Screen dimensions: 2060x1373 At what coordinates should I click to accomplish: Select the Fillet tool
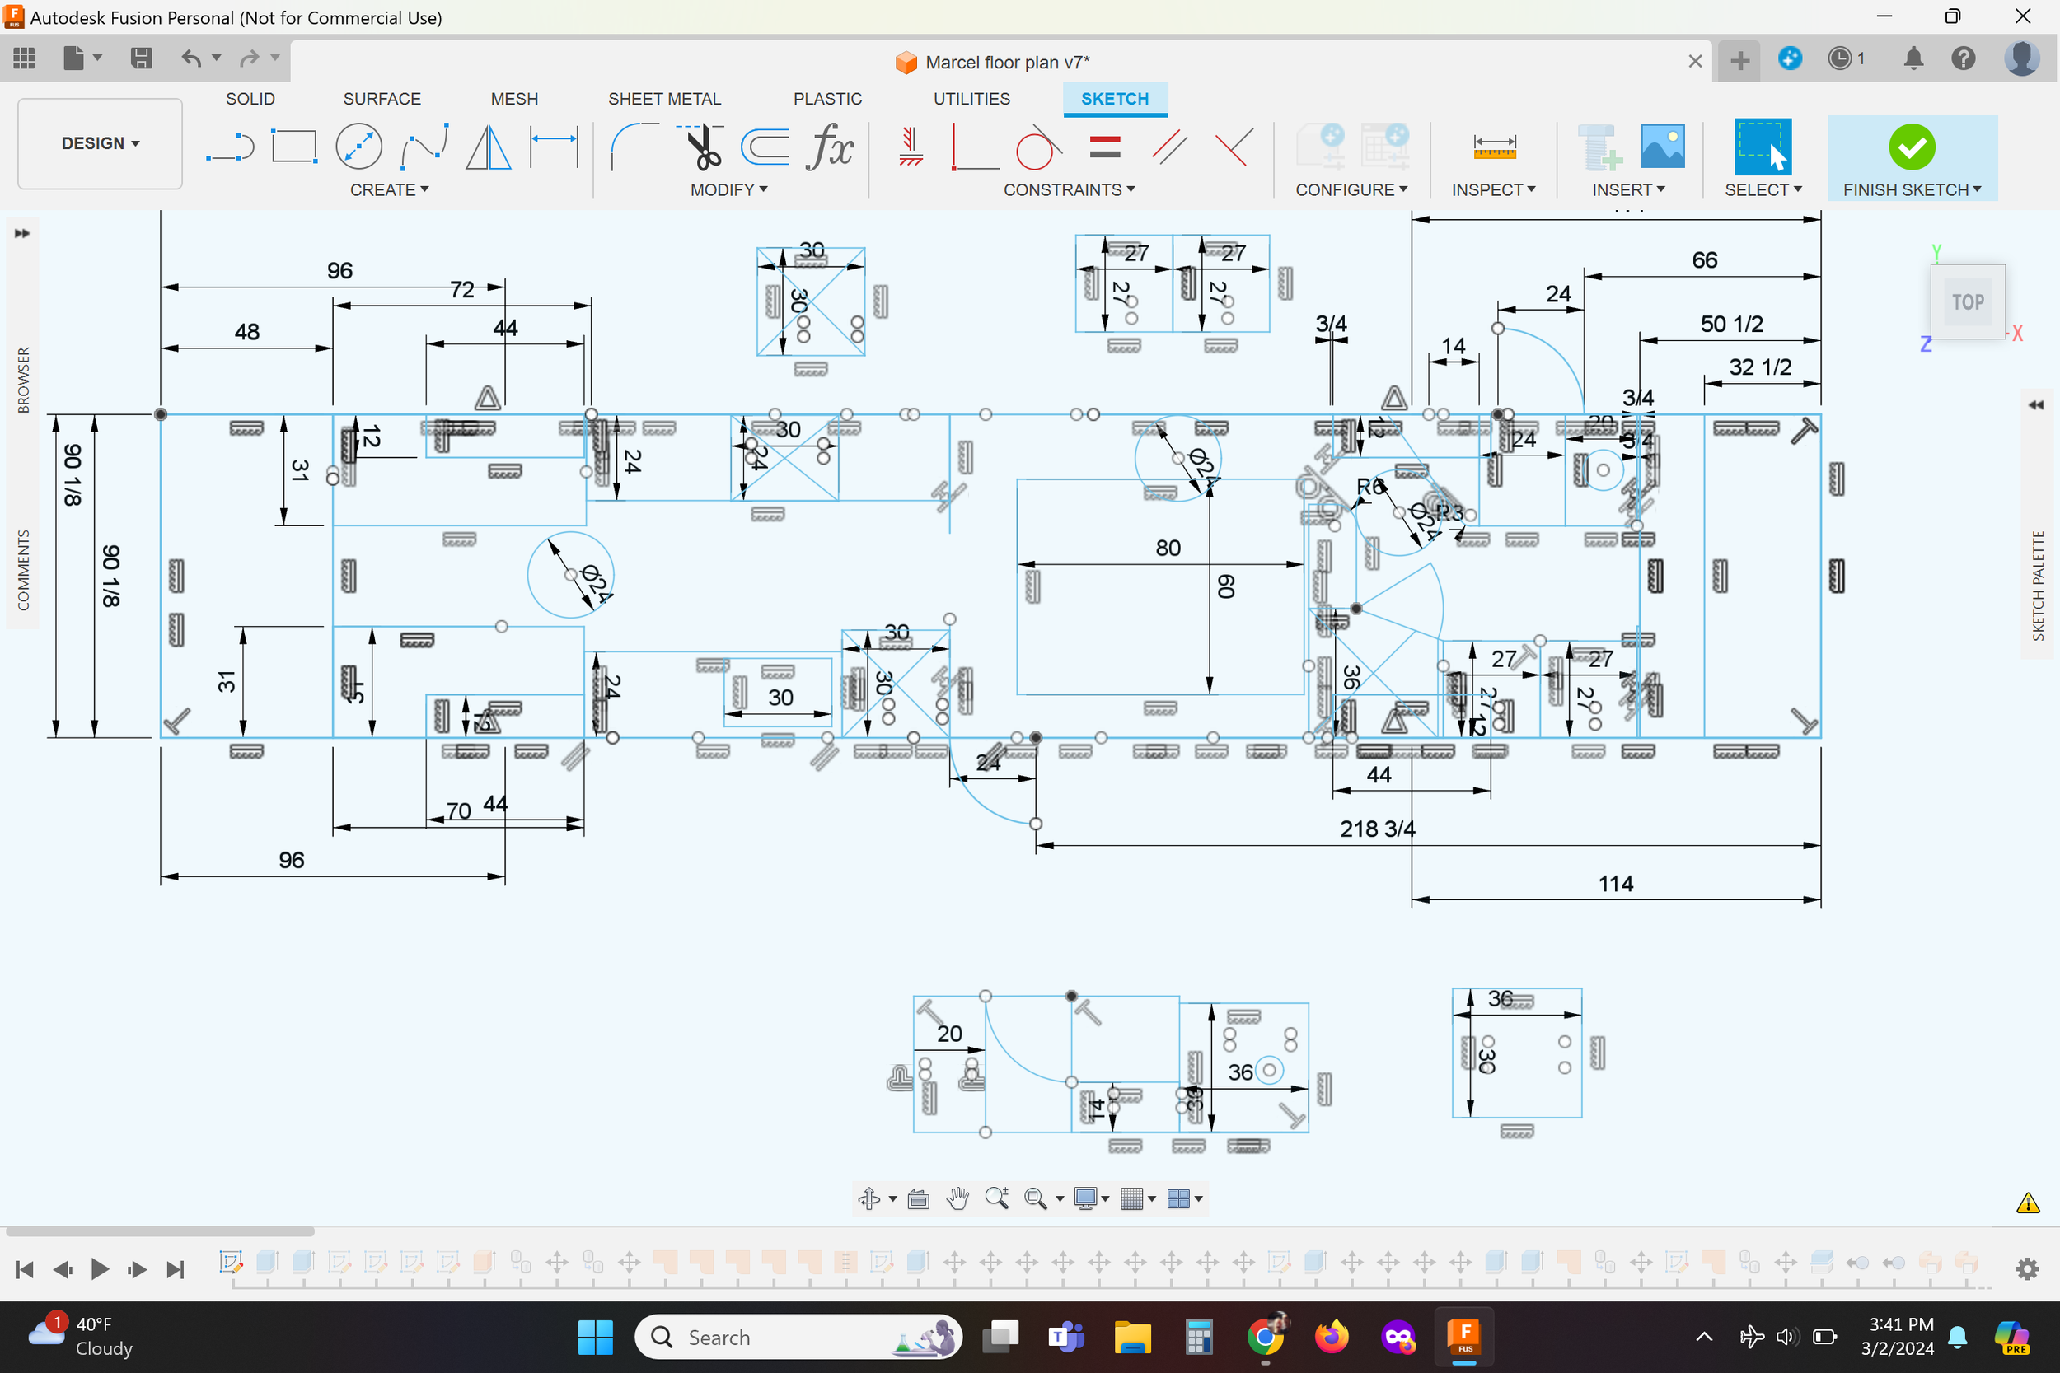(x=635, y=147)
